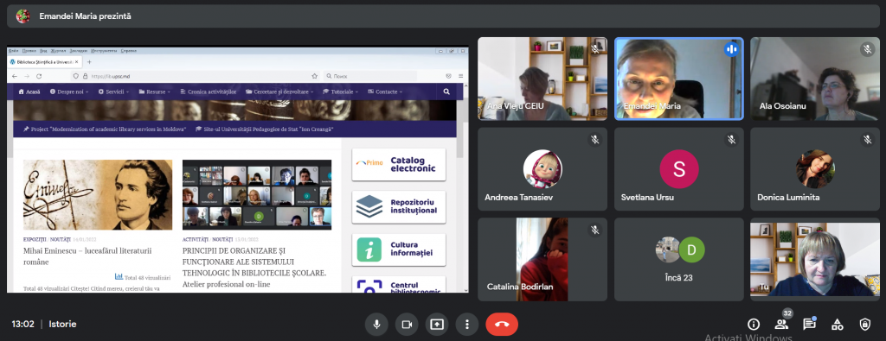
Task: Click the red hang-up call button
Action: [502, 324]
